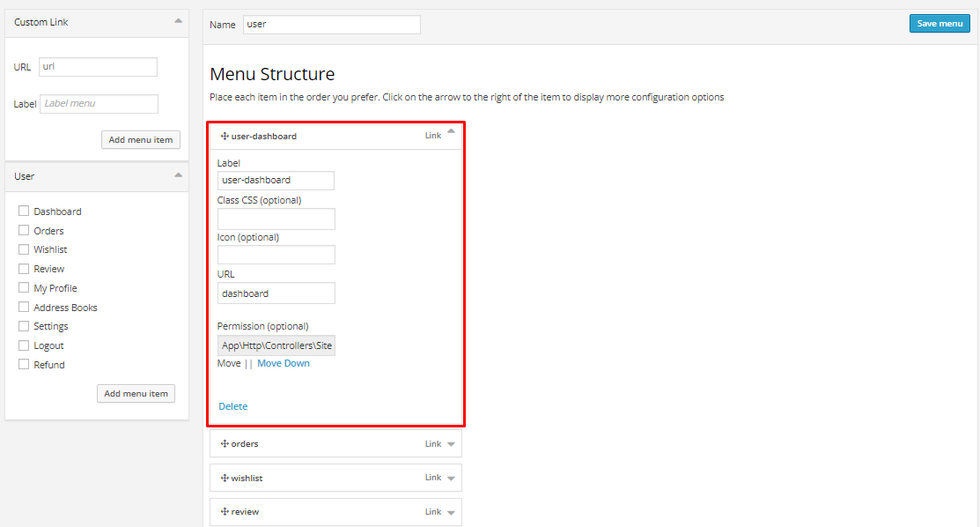Screen dimensions: 980x527
Task: Click Add menu item under Custom Link
Action: 141,139
